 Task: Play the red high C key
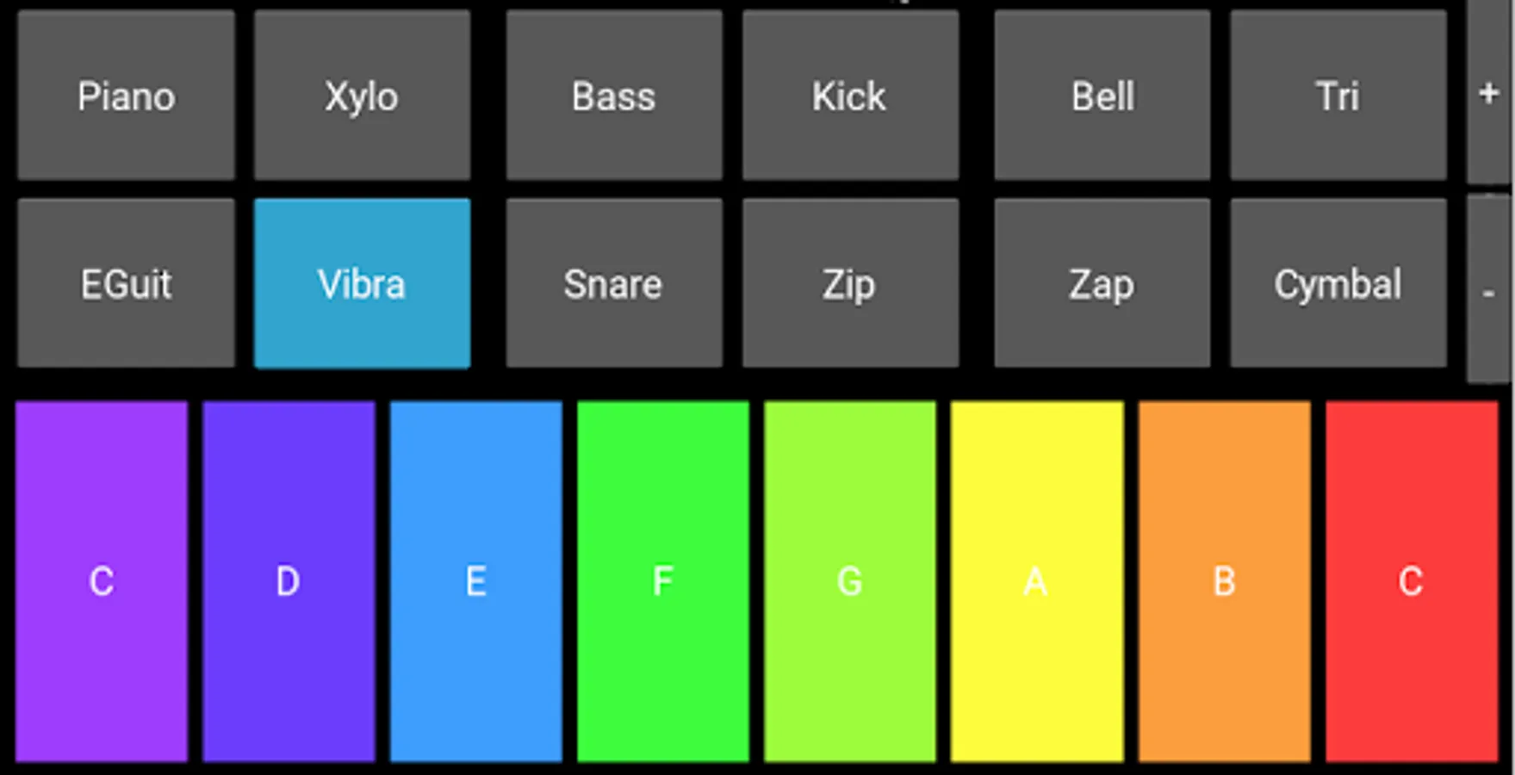tap(1409, 581)
